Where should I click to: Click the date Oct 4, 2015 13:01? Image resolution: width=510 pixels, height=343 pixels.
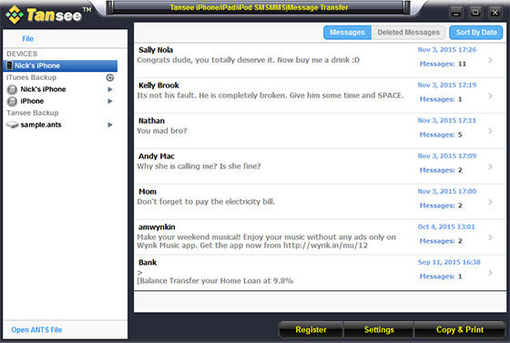446,227
